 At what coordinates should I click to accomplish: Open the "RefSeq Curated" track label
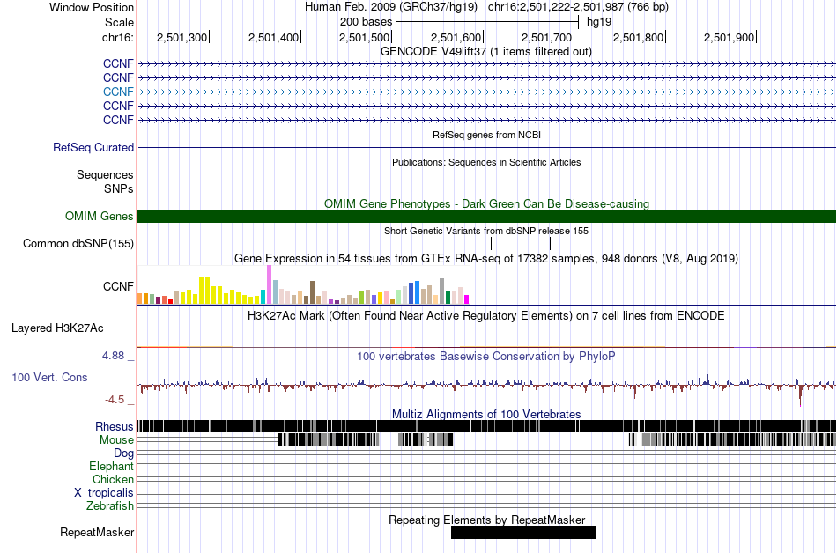pyautogui.click(x=93, y=147)
